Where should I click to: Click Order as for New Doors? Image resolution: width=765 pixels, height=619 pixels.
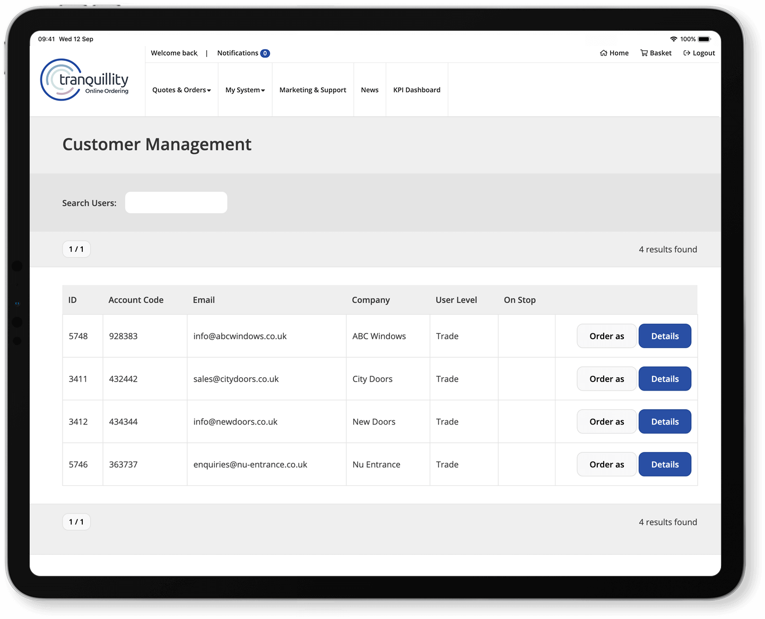[607, 422]
